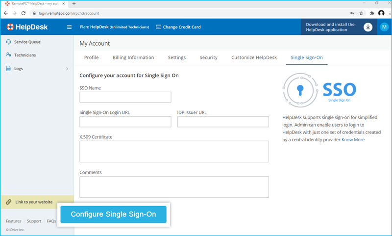Open the Billing Information tab
The image size is (392, 236).
point(133,57)
